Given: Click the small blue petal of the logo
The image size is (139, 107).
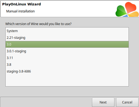Looking at the screenshot, I should [125, 16].
